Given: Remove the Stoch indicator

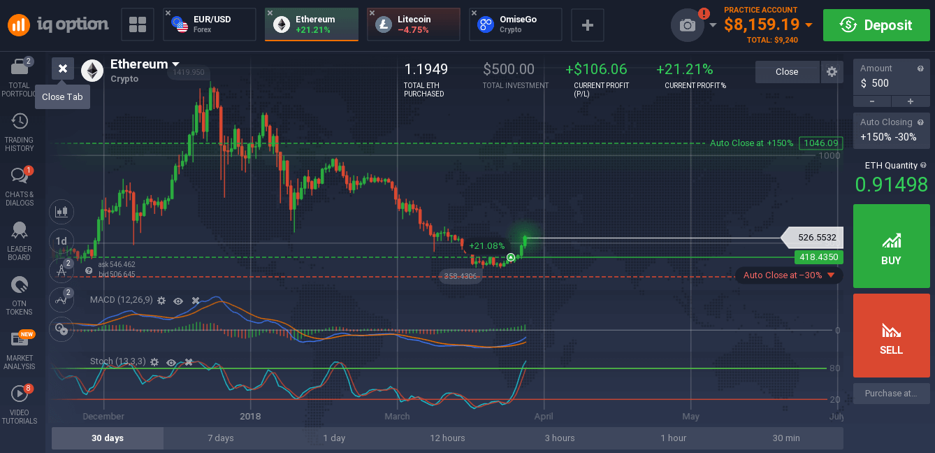Looking at the screenshot, I should tap(188, 362).
